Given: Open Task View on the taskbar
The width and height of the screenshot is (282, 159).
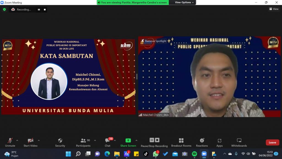Looking at the screenshot, I should [x=88, y=154].
